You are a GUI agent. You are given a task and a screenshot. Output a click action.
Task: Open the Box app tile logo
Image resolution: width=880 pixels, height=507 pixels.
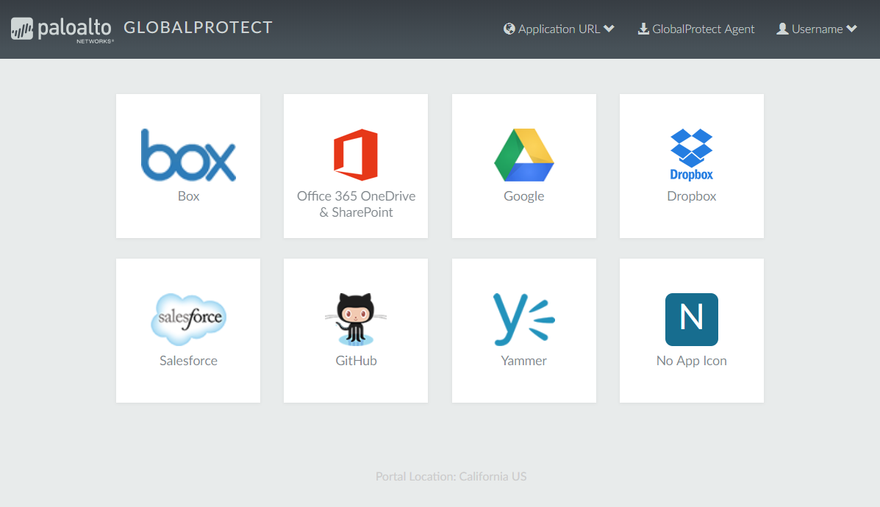point(188,155)
